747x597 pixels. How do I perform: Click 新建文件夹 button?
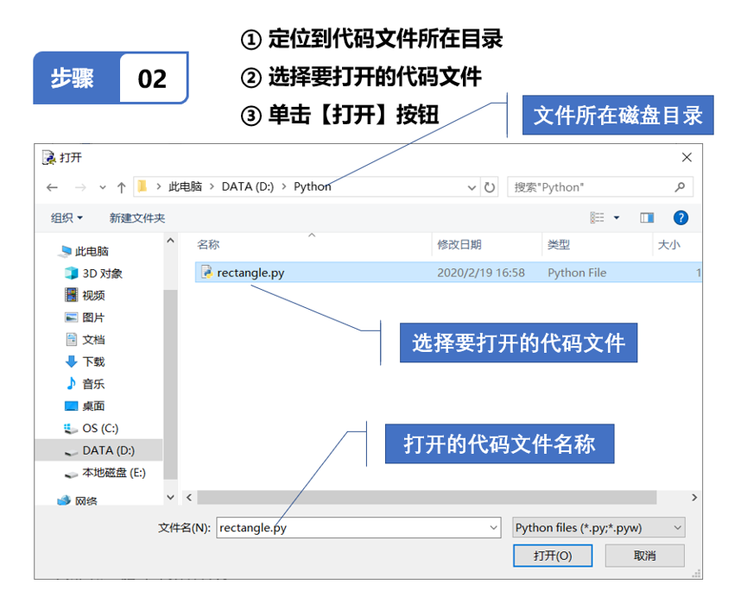(137, 218)
